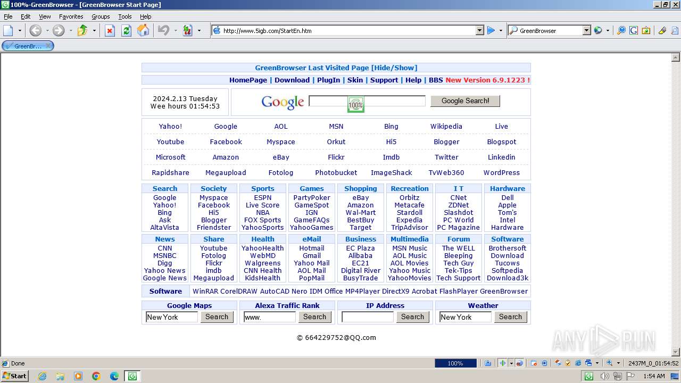Click the Up folder toolbar icon
The height and width of the screenshot is (383, 681).
pos(82,30)
